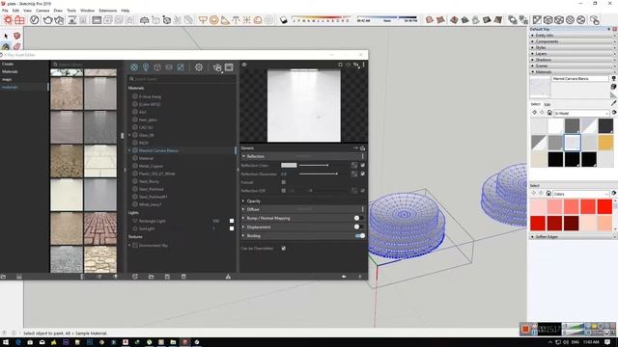Click the V-Ray Omni Light toolbar icon

coord(247,20)
